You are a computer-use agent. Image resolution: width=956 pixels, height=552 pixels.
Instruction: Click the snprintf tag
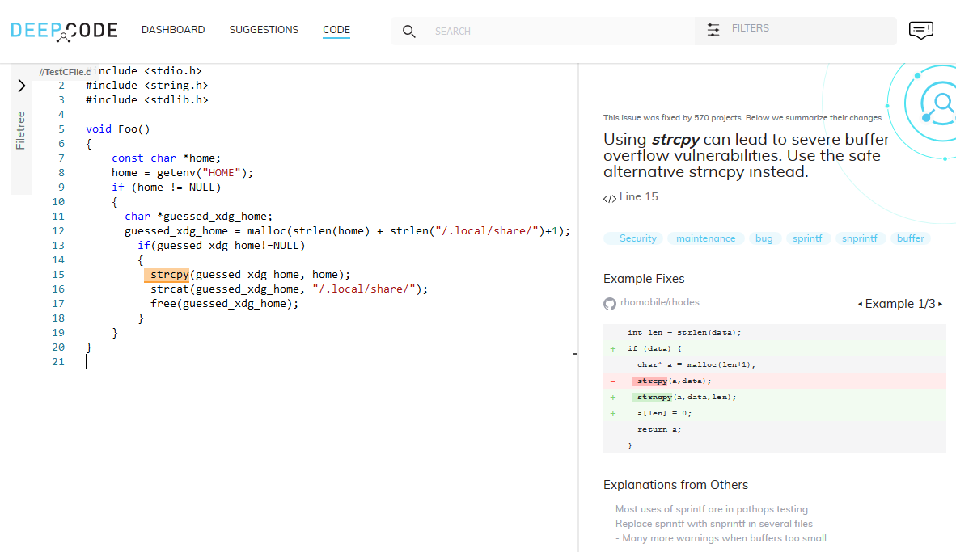pyautogui.click(x=861, y=238)
